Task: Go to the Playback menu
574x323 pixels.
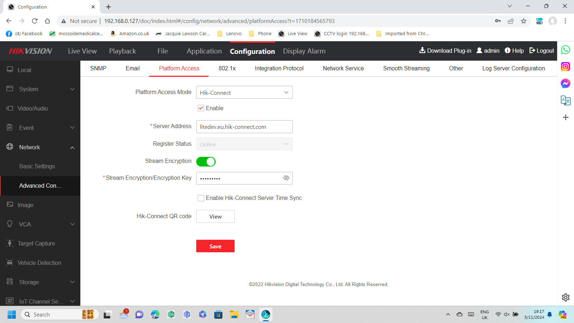Action: click(x=122, y=51)
